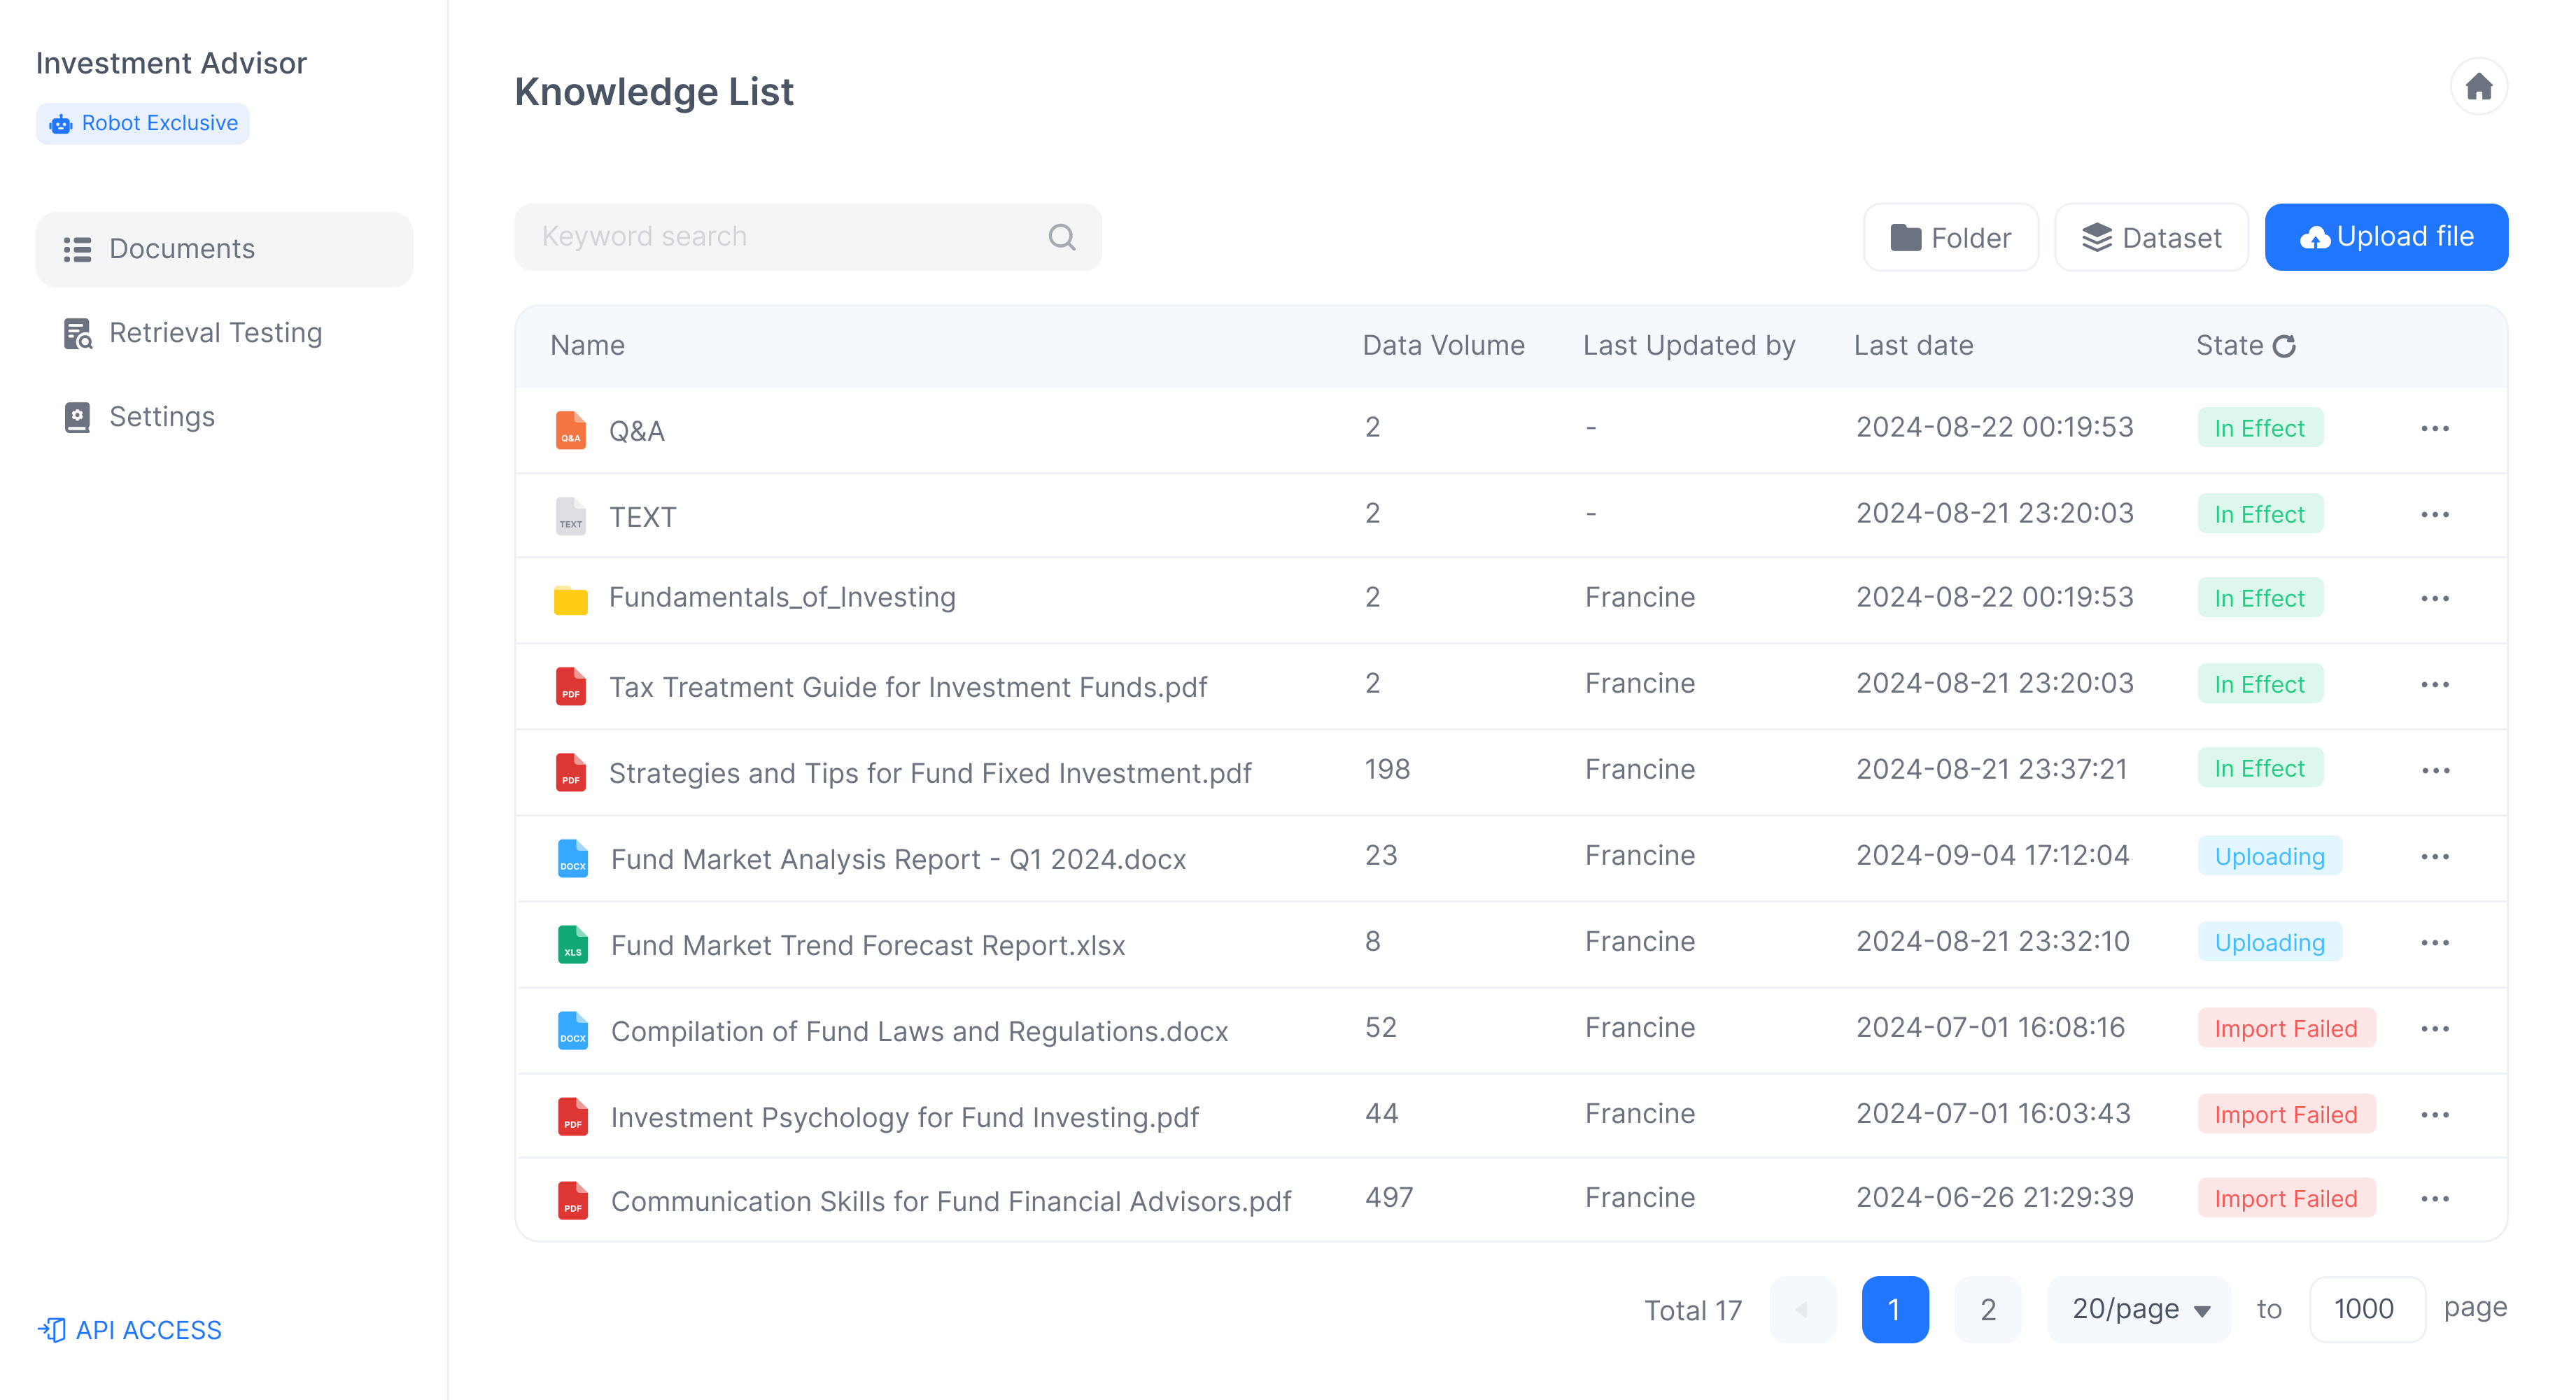Open more options for Q&A row
The height and width of the screenshot is (1400, 2576).
[x=2435, y=429]
